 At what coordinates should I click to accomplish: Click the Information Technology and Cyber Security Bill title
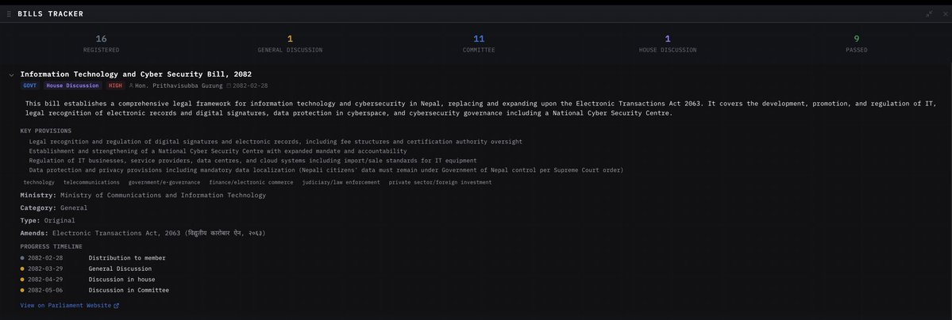pyautogui.click(x=136, y=74)
